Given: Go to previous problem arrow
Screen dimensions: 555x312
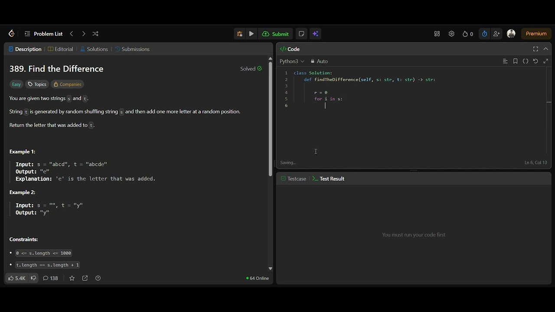Looking at the screenshot, I should click(x=72, y=34).
